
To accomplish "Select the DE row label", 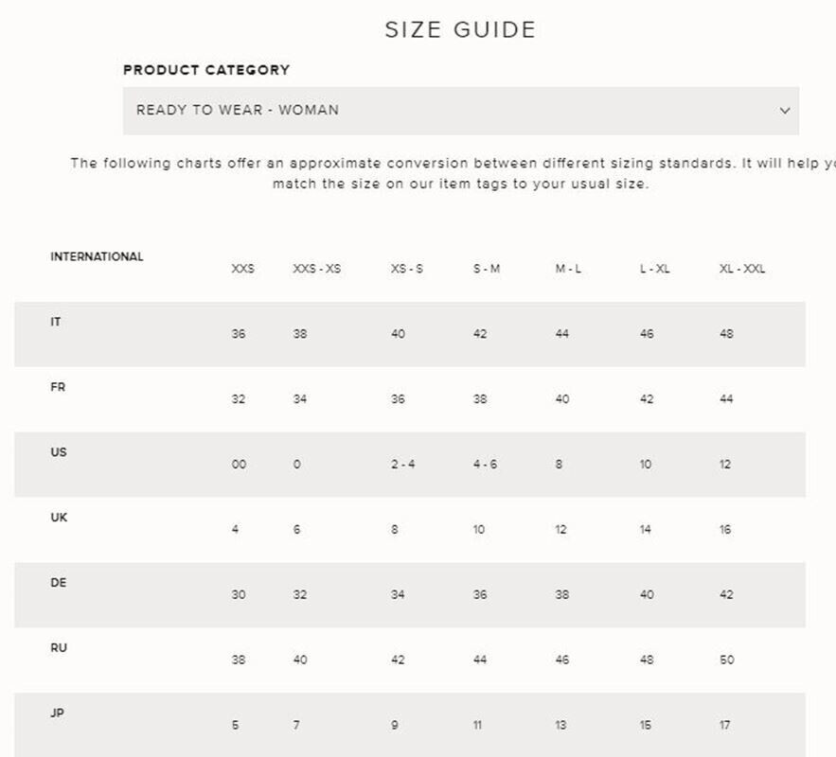I will pos(59,583).
